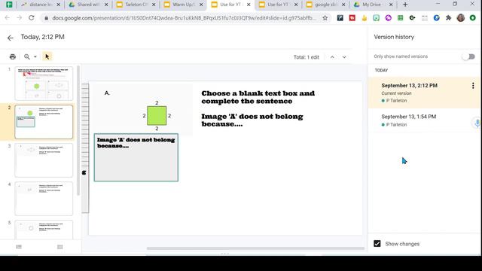Click the microphone icon at right edge

tap(477, 123)
